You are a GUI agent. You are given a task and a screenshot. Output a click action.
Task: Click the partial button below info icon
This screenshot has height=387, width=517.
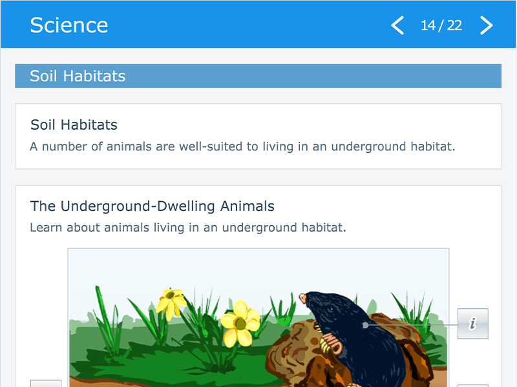pyautogui.click(x=473, y=385)
